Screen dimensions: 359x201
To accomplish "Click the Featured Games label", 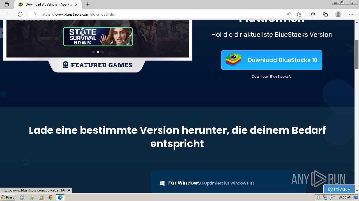I will point(102,65).
